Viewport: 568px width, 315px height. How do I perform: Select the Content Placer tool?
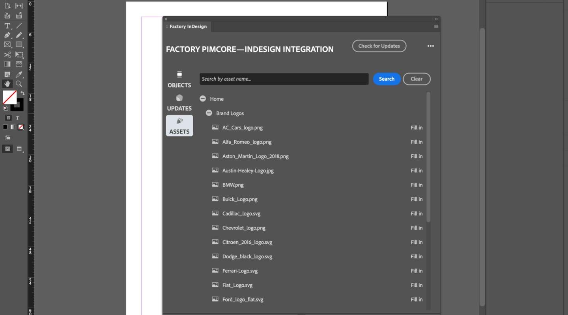(19, 16)
